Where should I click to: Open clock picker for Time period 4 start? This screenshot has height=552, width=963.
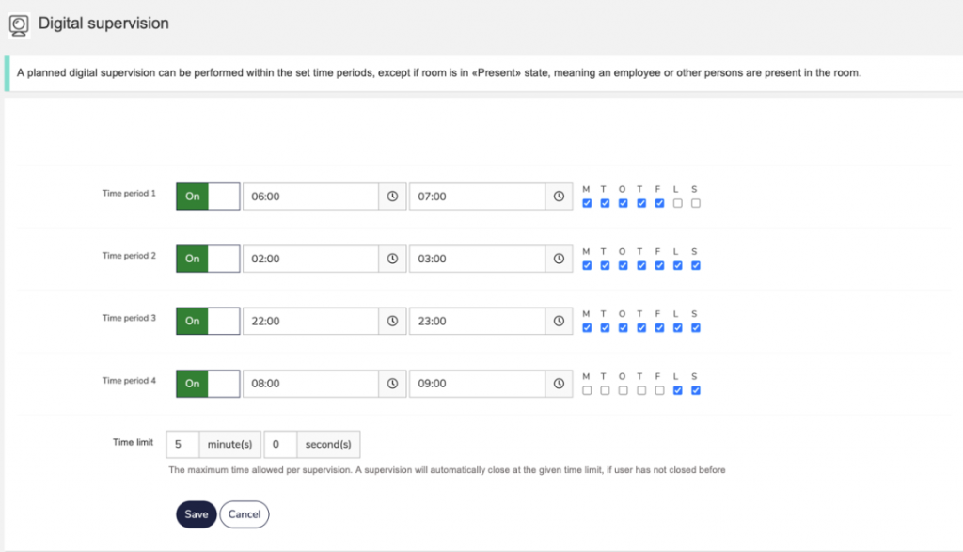point(392,383)
